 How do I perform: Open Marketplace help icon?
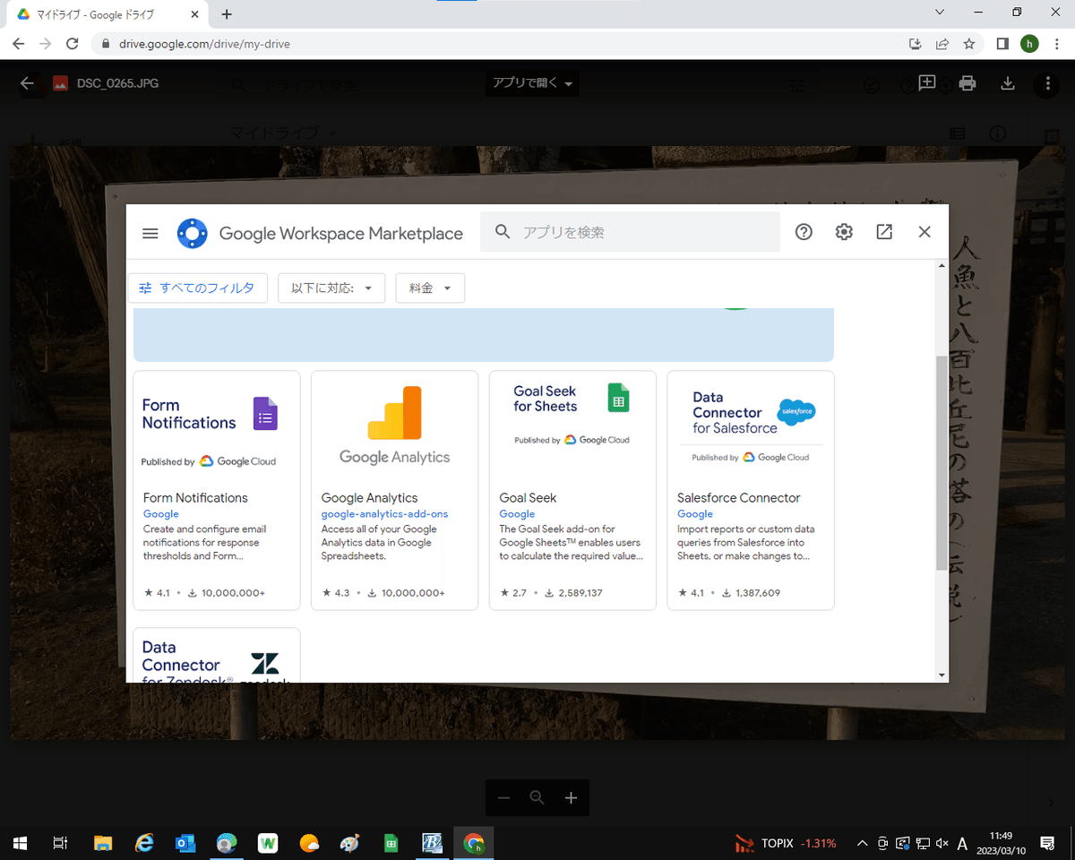[804, 232]
